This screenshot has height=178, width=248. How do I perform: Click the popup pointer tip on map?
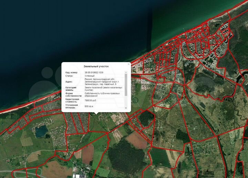pyautogui.click(x=96, y=114)
